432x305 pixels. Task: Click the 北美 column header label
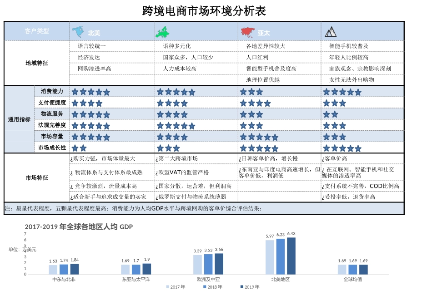pos(94,33)
